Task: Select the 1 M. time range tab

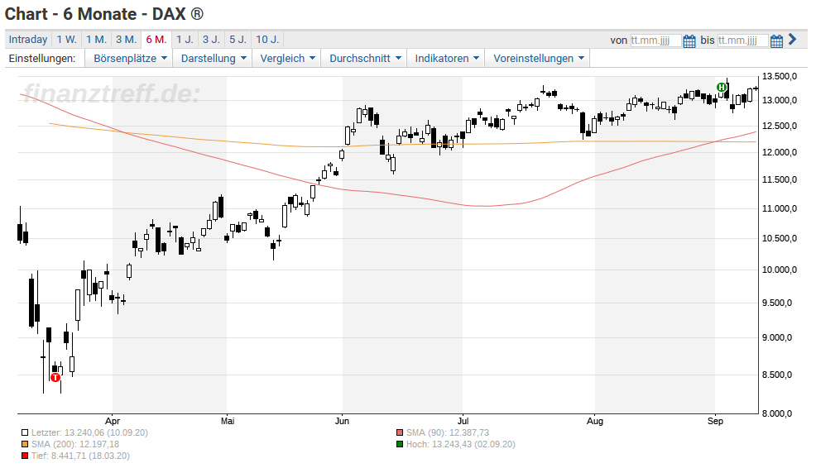Action: [96, 40]
